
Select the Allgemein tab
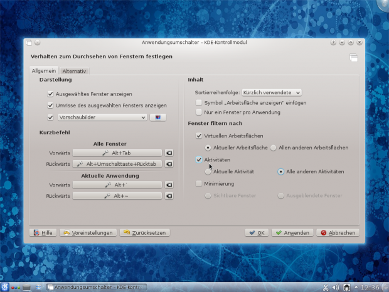click(x=45, y=71)
